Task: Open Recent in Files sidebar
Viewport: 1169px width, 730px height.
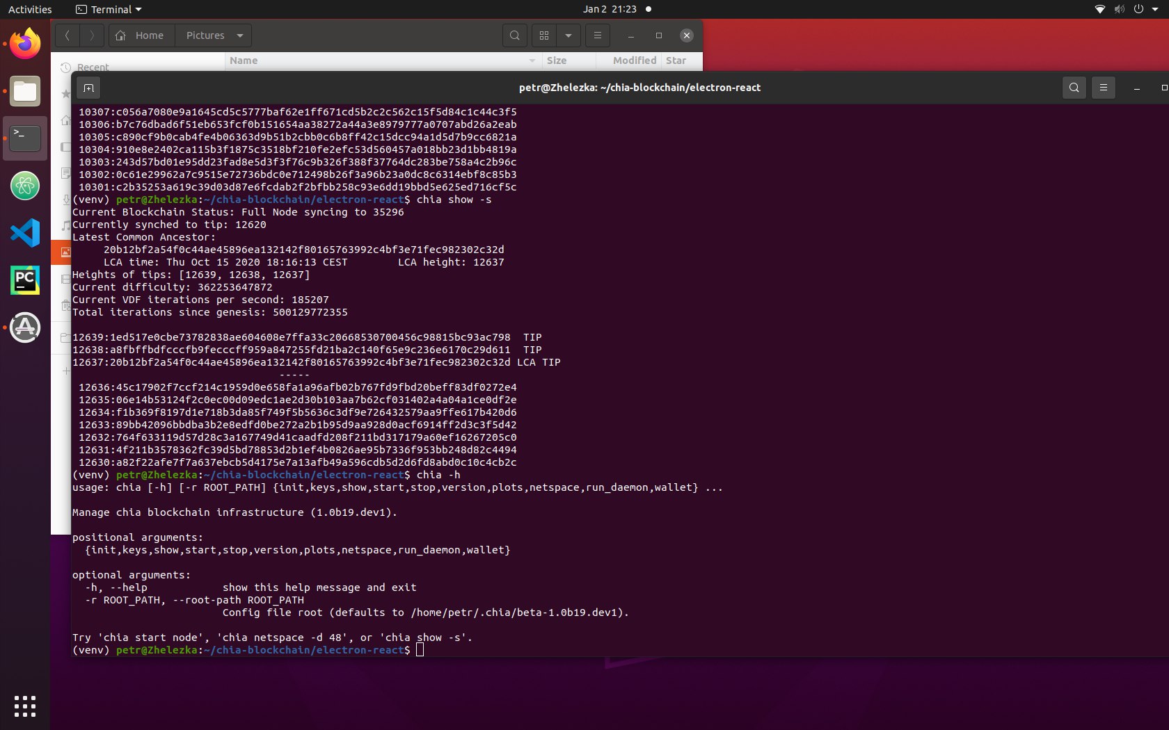Action: (x=93, y=67)
